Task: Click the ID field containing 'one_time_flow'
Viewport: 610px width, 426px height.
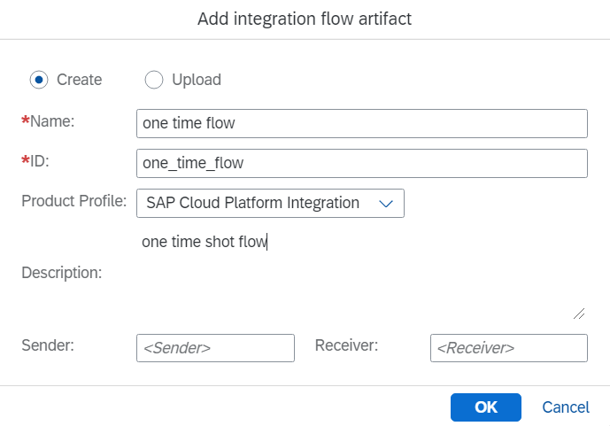Action: click(362, 163)
